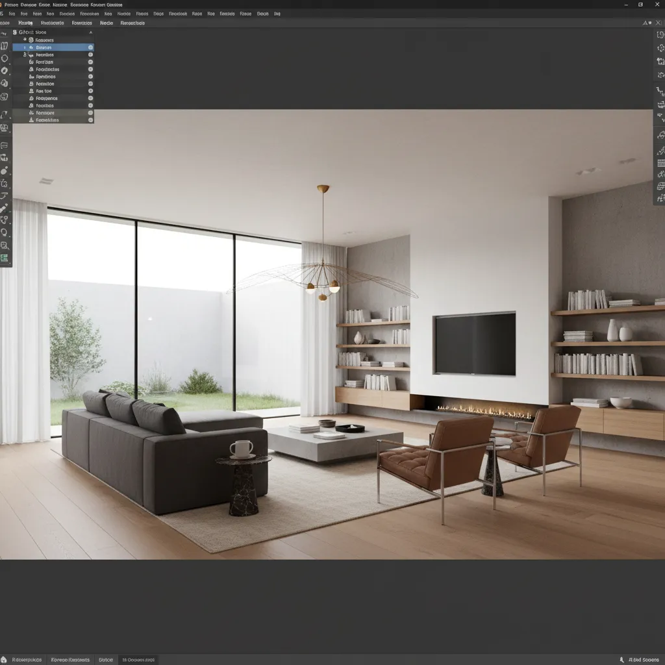Toggle visibility circle on the 'Ras toe' row

click(x=90, y=91)
